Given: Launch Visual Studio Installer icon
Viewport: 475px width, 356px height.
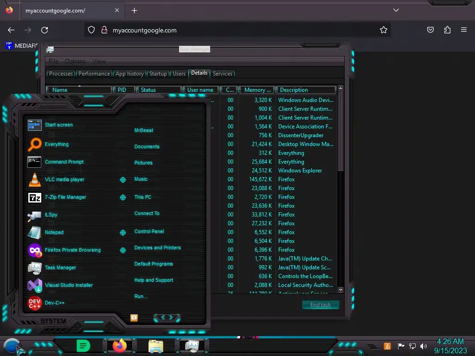Looking at the screenshot, I should [34, 285].
